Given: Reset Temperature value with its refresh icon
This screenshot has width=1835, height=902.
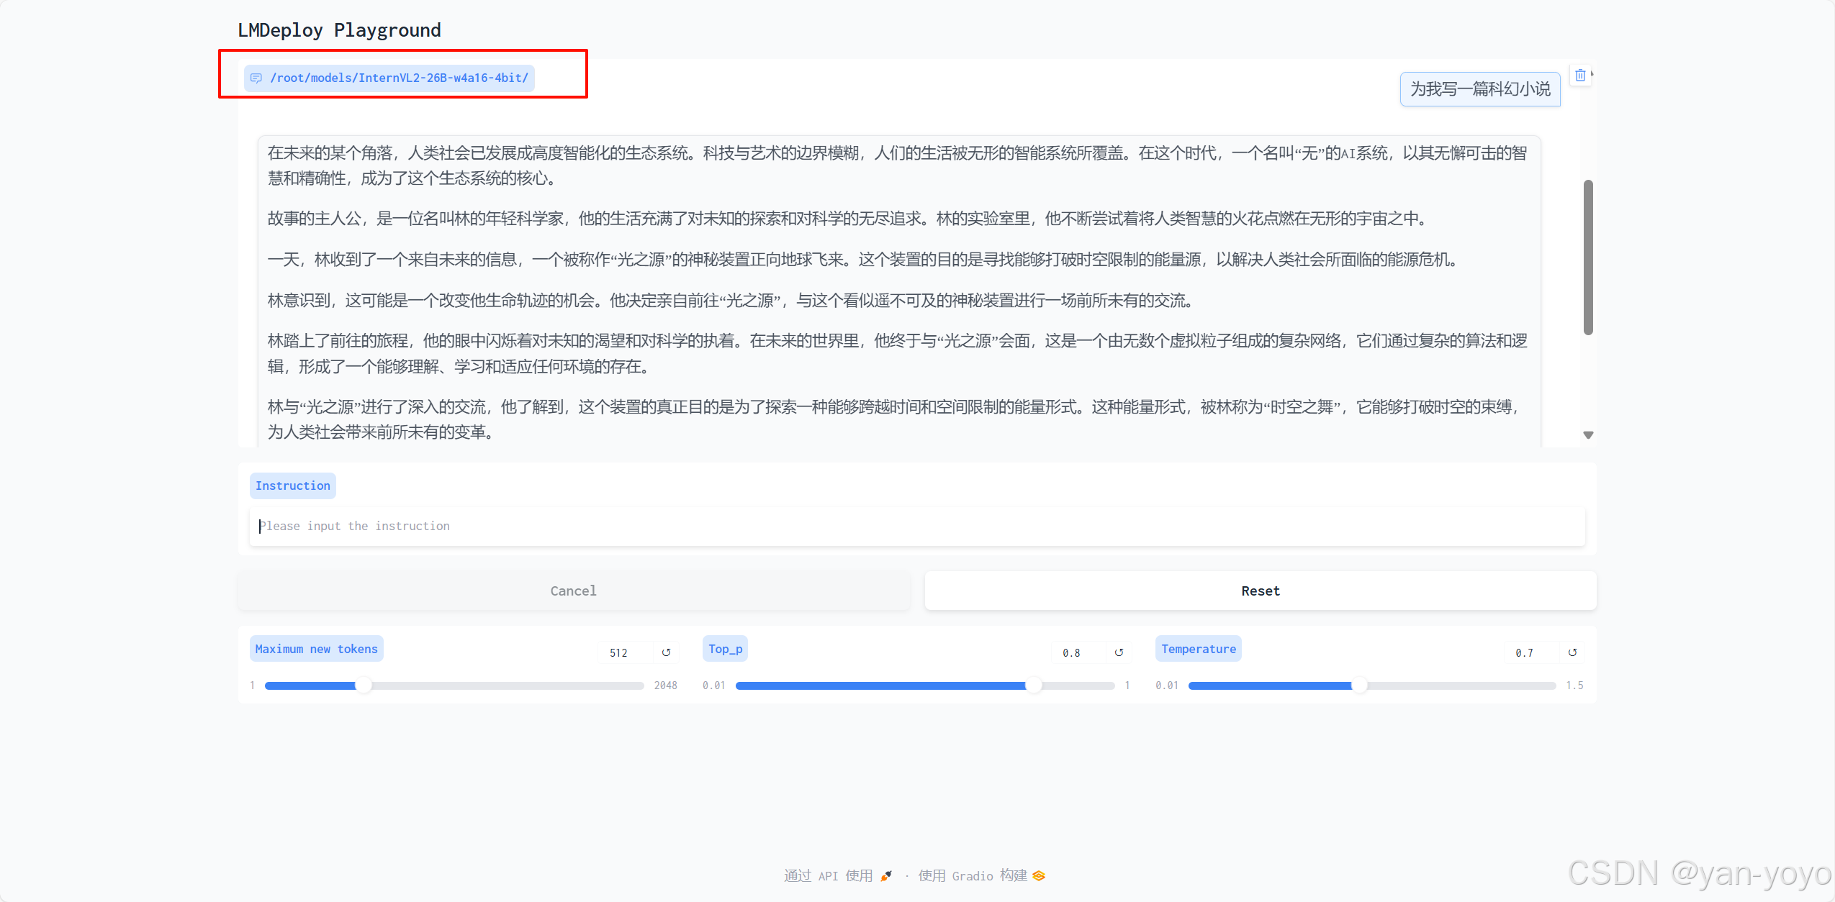Looking at the screenshot, I should point(1573,652).
